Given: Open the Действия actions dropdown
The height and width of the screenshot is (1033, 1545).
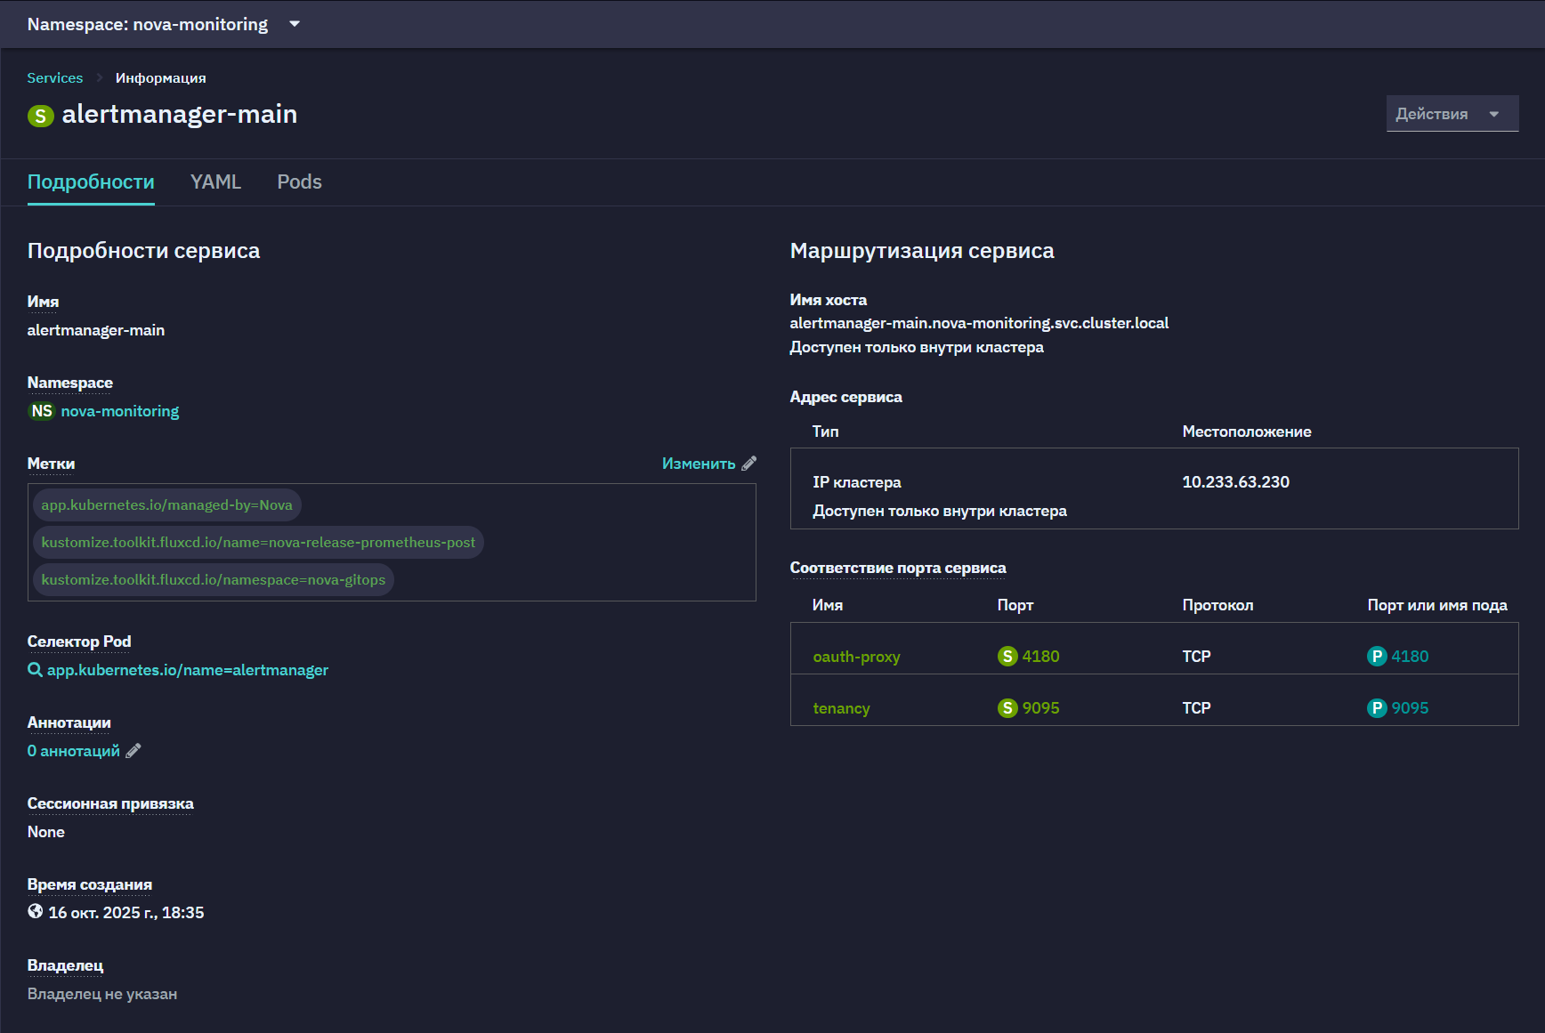Looking at the screenshot, I should pyautogui.click(x=1452, y=114).
